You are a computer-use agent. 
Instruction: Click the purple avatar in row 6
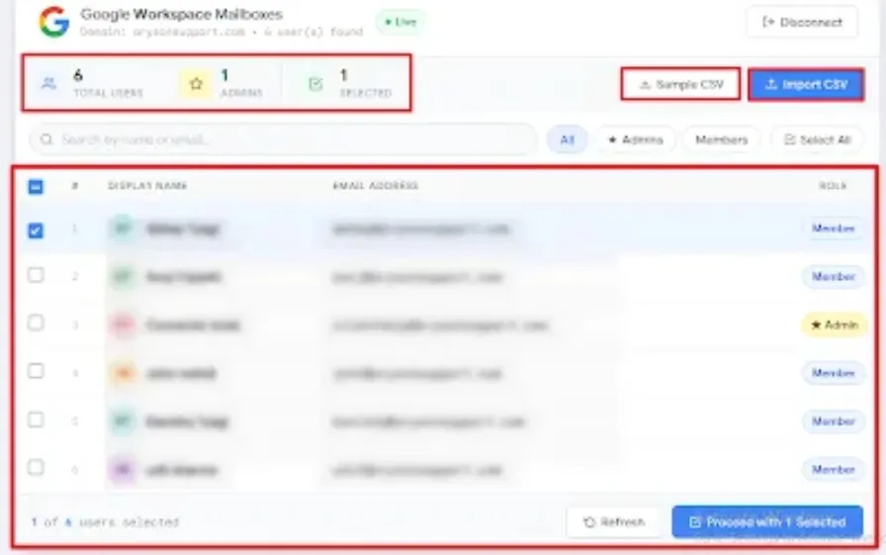point(124,470)
